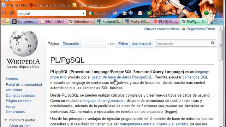This screenshot has height=127, width=226.
Task: Switch to the file:/...l.html tab
Action: pyautogui.click(x=52, y=22)
